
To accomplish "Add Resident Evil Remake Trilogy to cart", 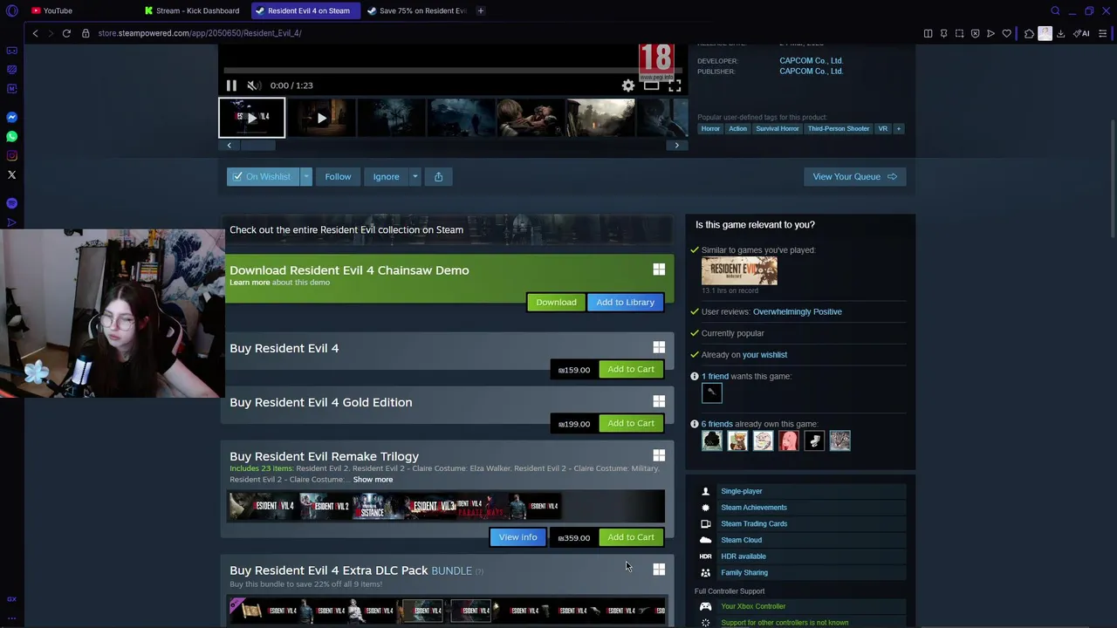I will (631, 537).
